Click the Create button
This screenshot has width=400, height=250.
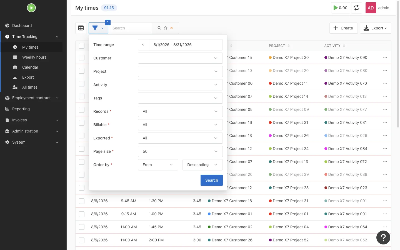click(x=343, y=28)
